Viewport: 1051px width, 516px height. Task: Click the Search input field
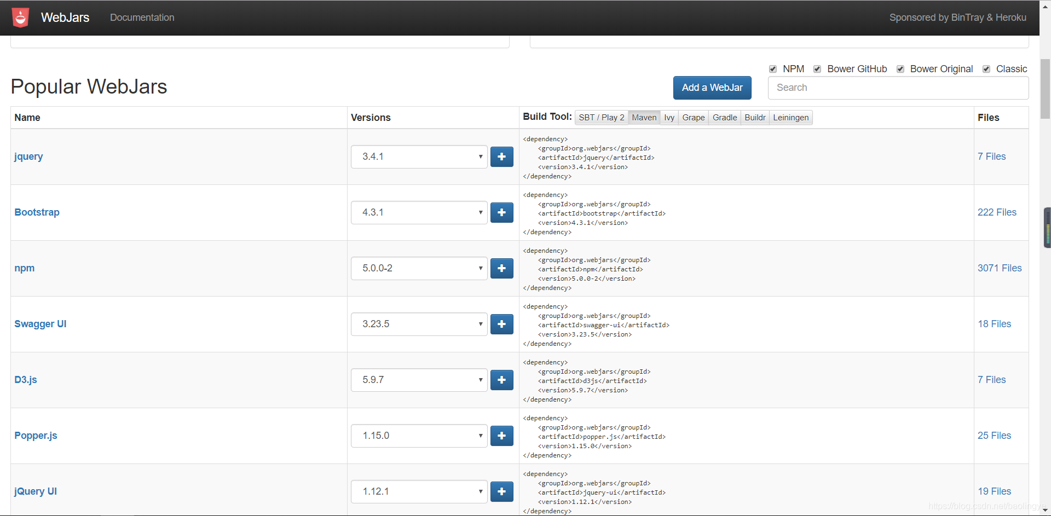[x=898, y=88]
